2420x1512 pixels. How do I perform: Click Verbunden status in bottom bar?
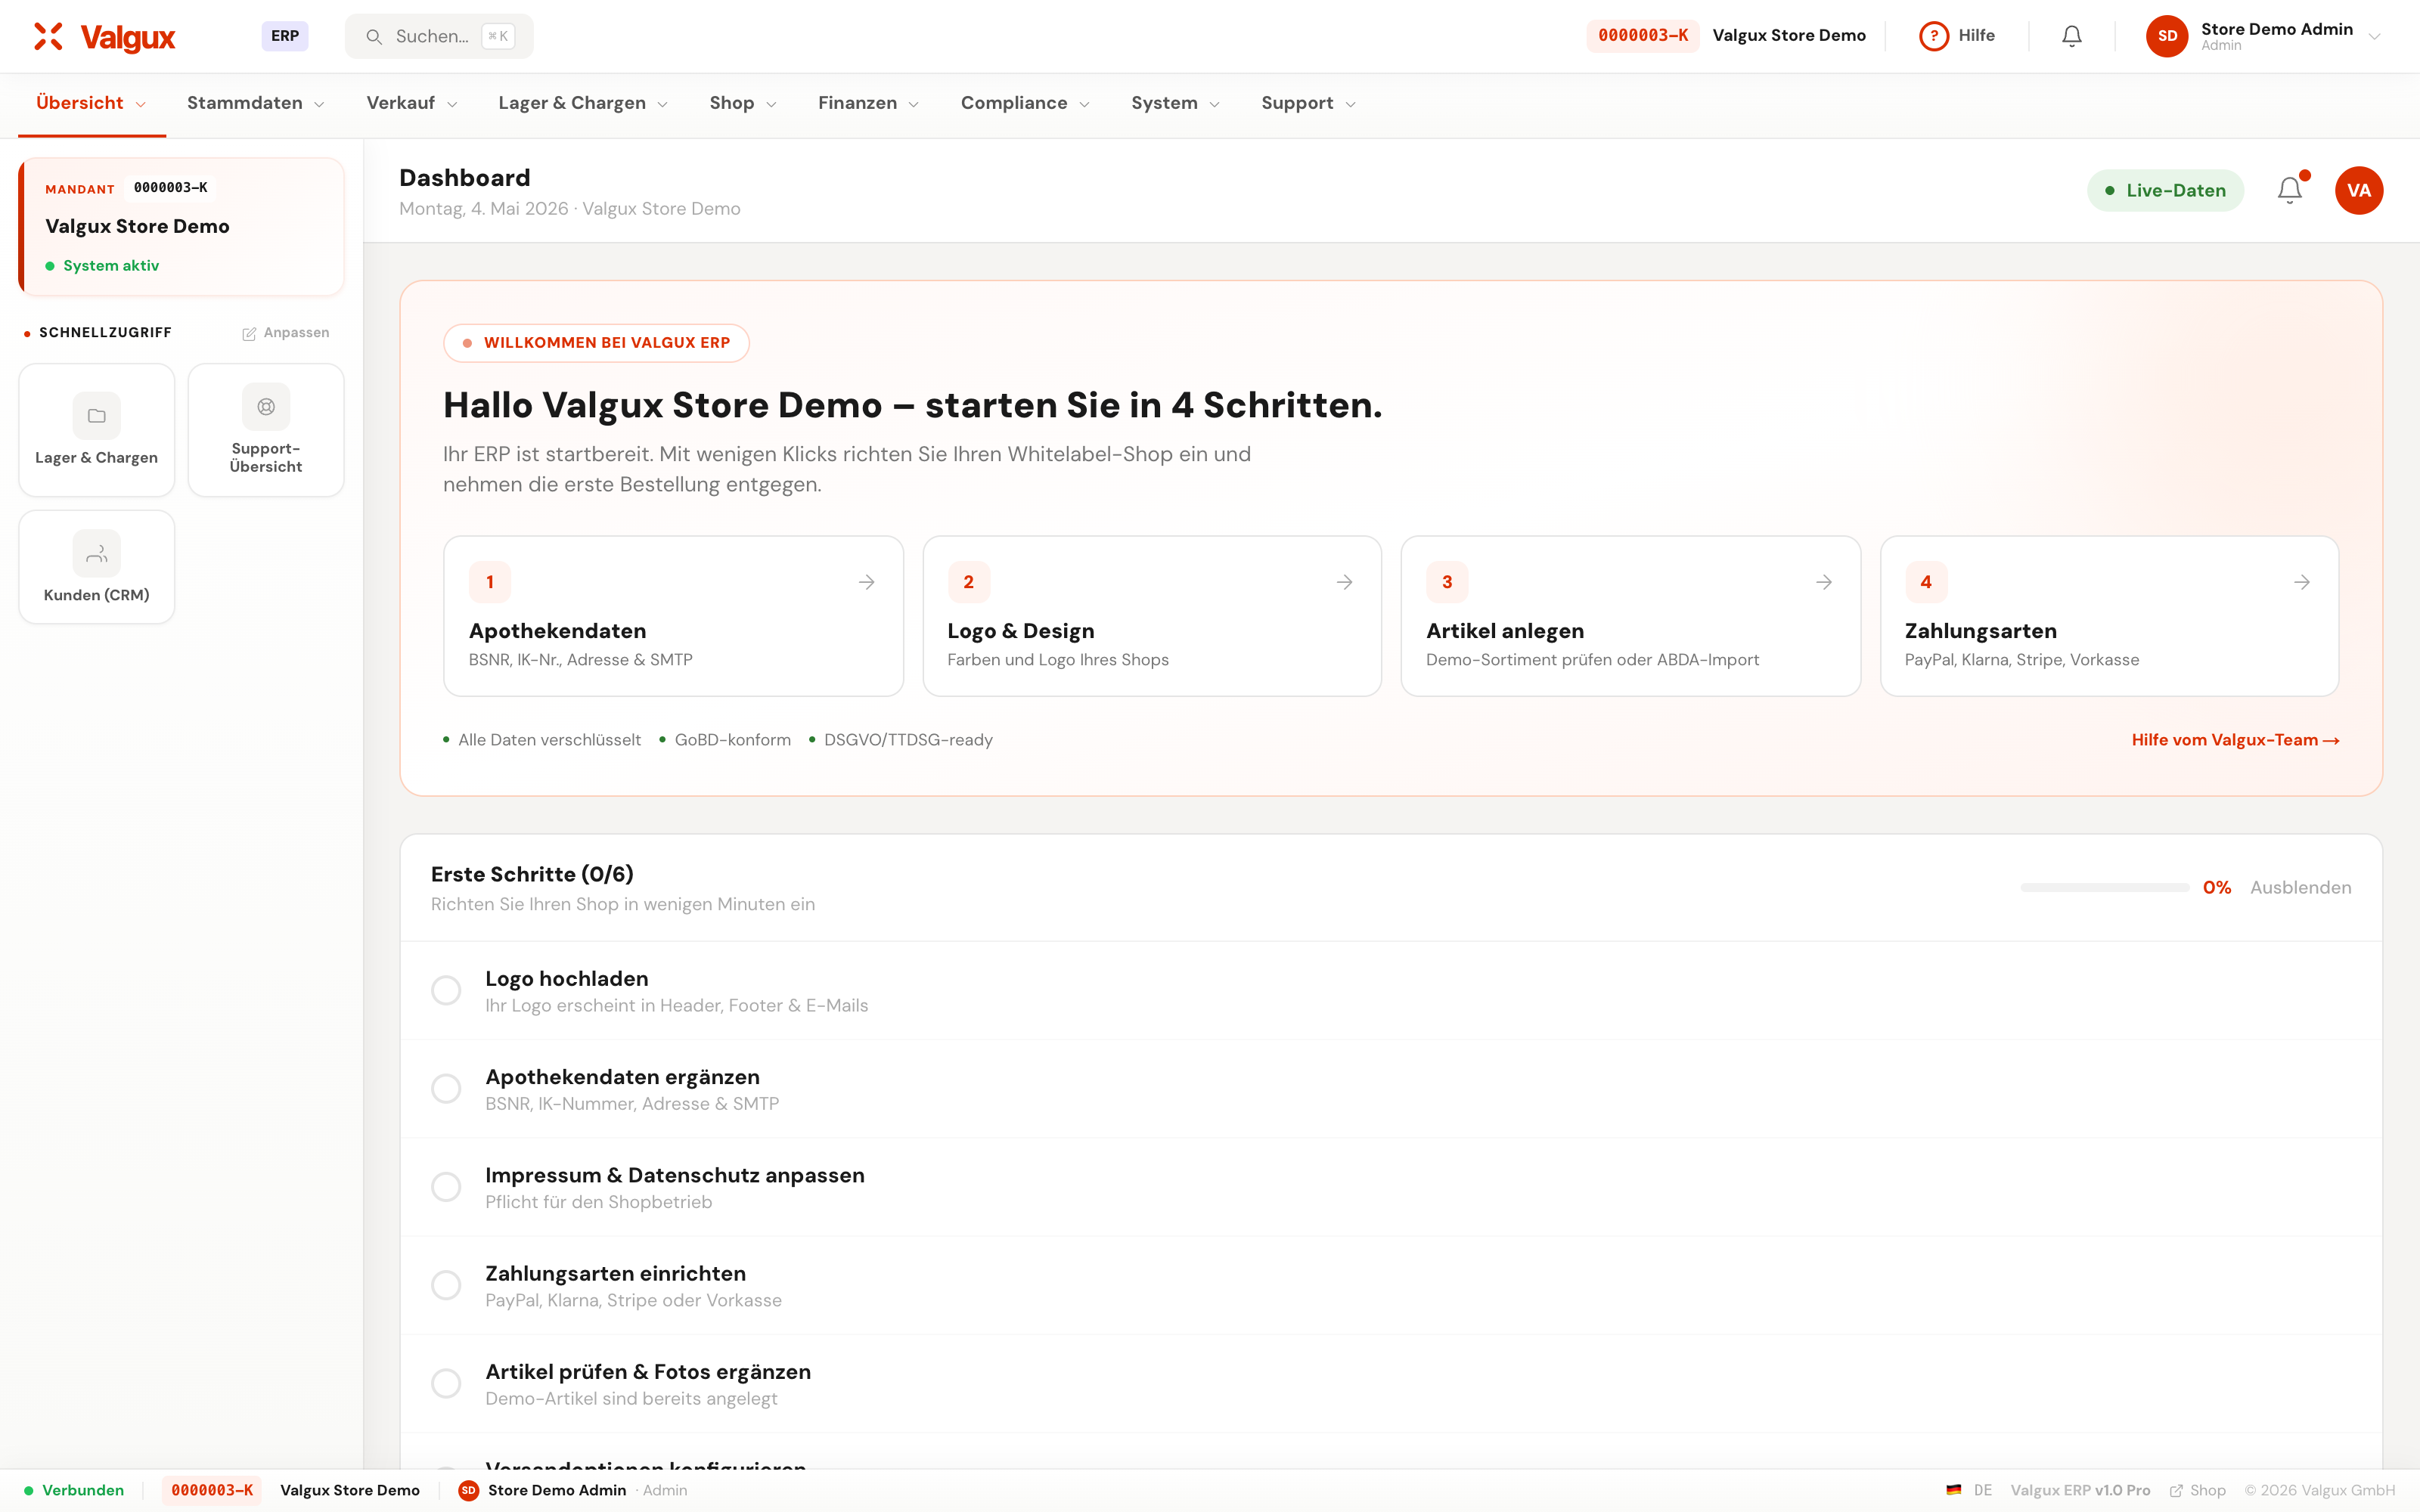pos(74,1490)
